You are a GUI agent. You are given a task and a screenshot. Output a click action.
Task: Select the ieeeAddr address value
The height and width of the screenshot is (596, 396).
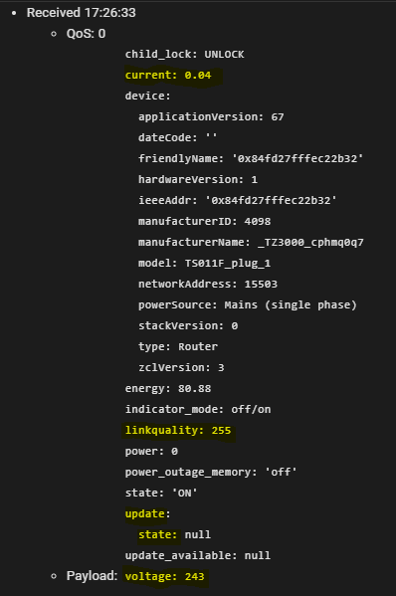(x=271, y=200)
